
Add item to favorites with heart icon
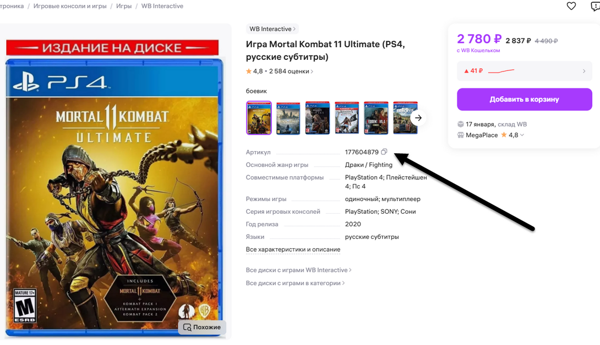coord(571,6)
